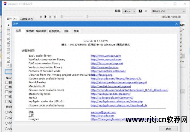Screen dimensions: 190x132
Task: Open the http://www.un4seen.com link
Action: (106, 56)
